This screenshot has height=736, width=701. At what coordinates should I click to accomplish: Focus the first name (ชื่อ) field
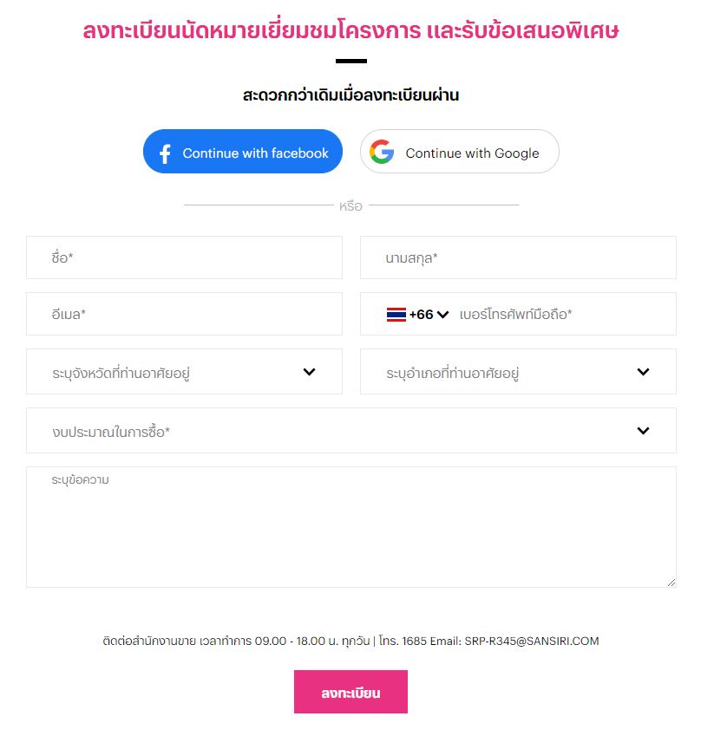coord(184,257)
